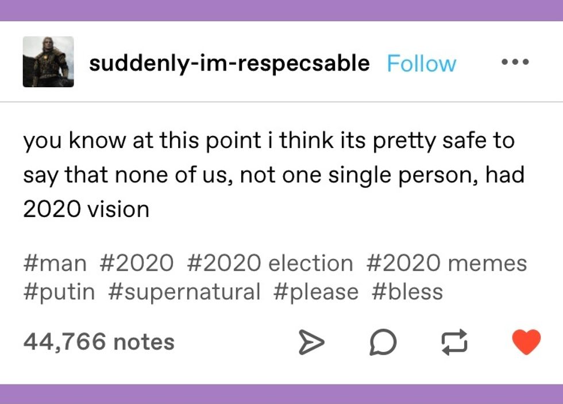The width and height of the screenshot is (563, 404).
Task: Select the #please tag
Action: coord(316,292)
